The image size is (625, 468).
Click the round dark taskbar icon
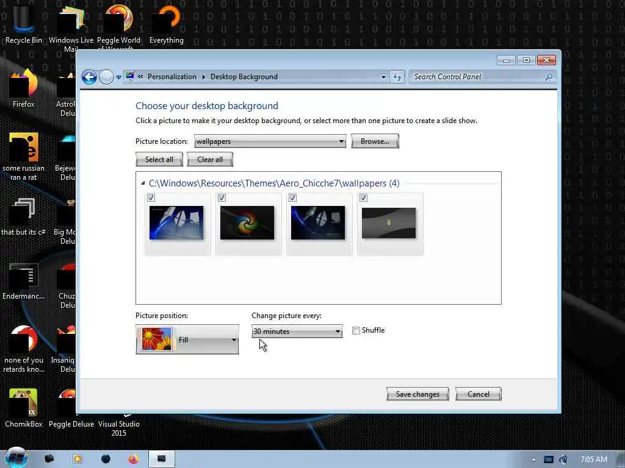[x=106, y=459]
